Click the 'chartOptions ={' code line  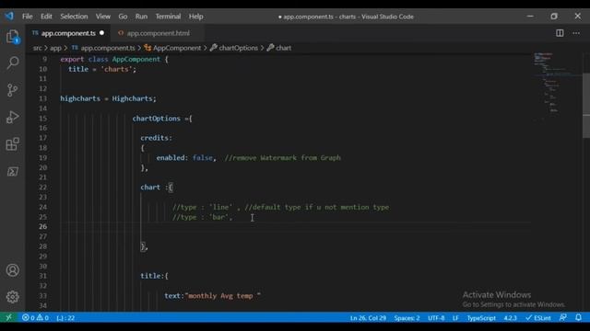pos(162,119)
